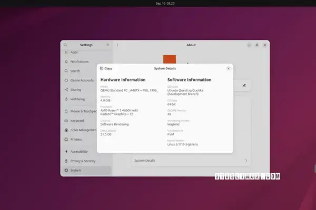Click the Keyboard icon in sidebar
Viewport: 316px width, 210px height.
[66, 121]
